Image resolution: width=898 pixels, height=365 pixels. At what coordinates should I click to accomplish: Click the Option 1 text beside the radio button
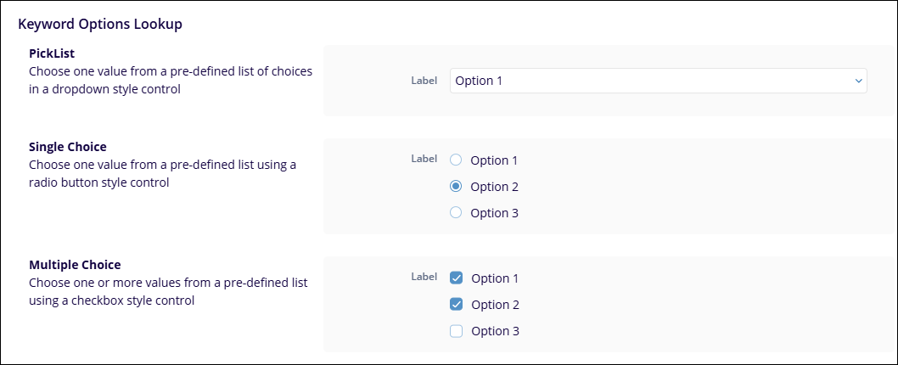click(x=494, y=160)
